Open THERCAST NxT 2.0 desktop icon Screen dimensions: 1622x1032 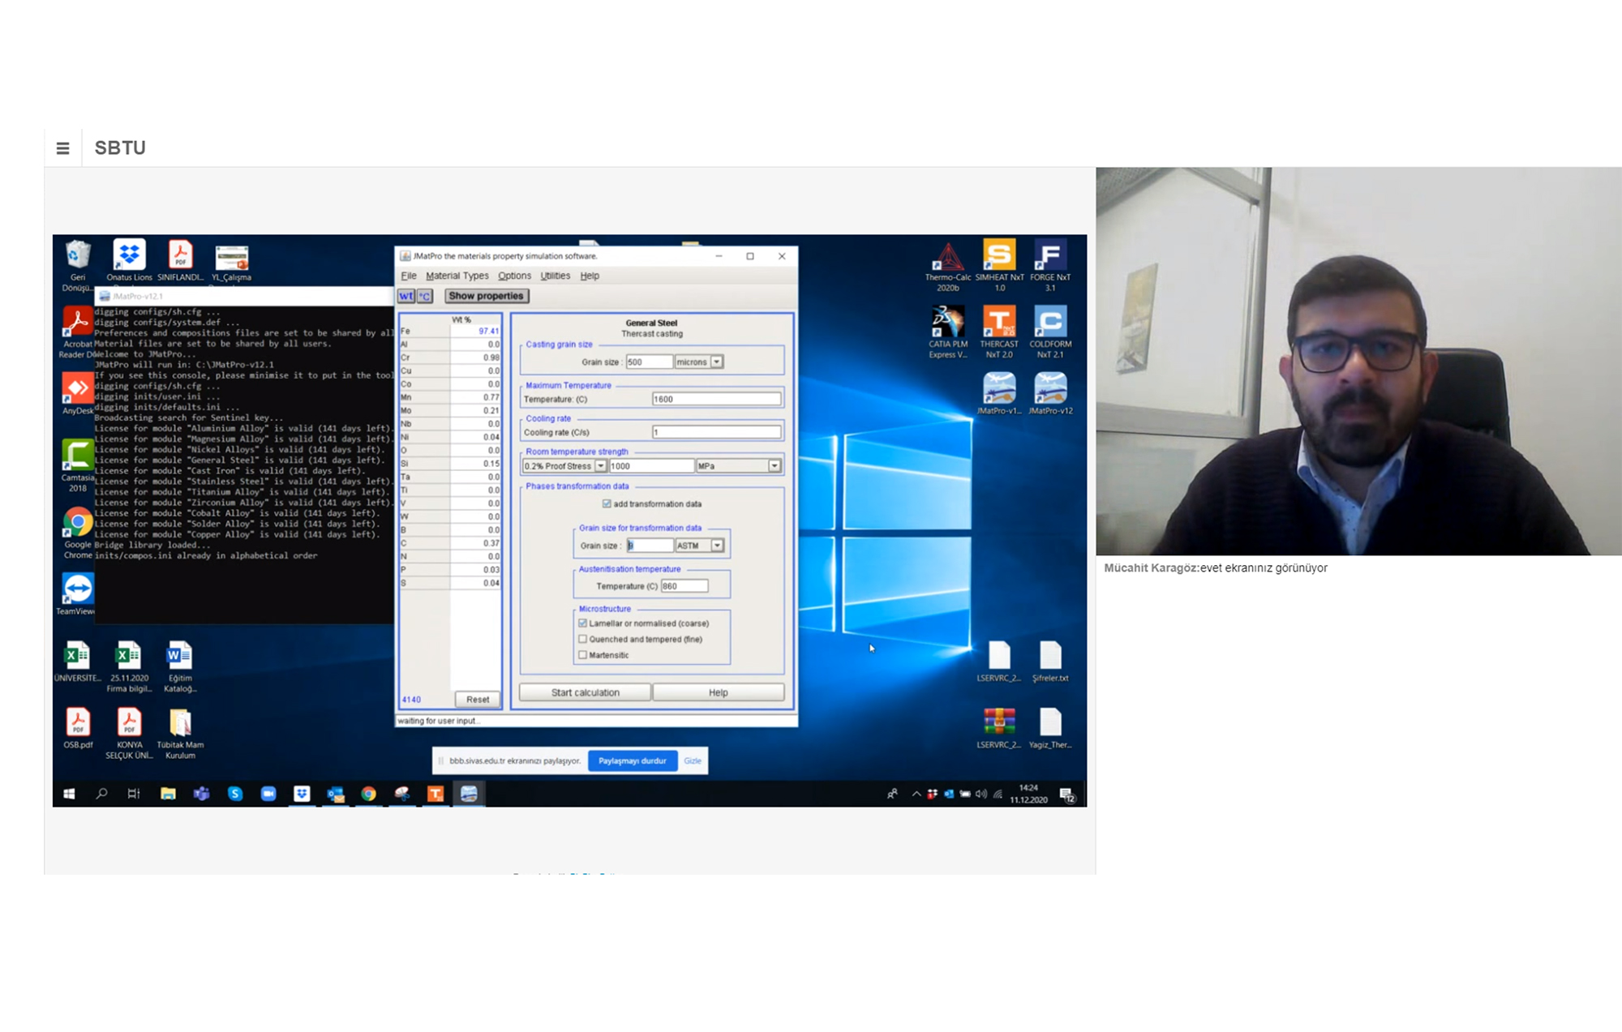tap(998, 332)
